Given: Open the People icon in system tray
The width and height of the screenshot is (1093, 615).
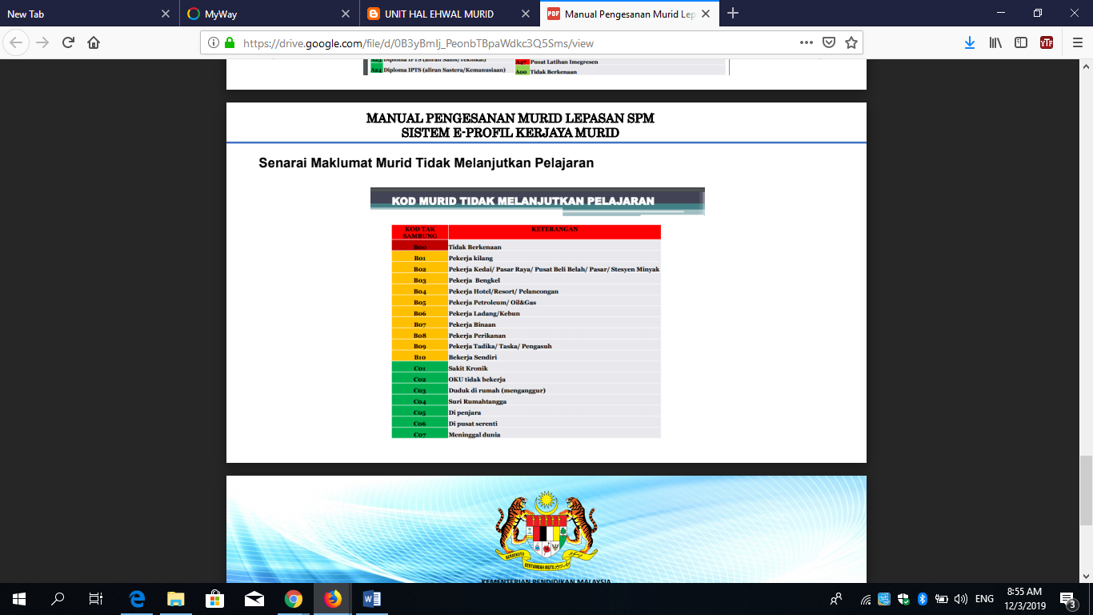Looking at the screenshot, I should coord(836,598).
